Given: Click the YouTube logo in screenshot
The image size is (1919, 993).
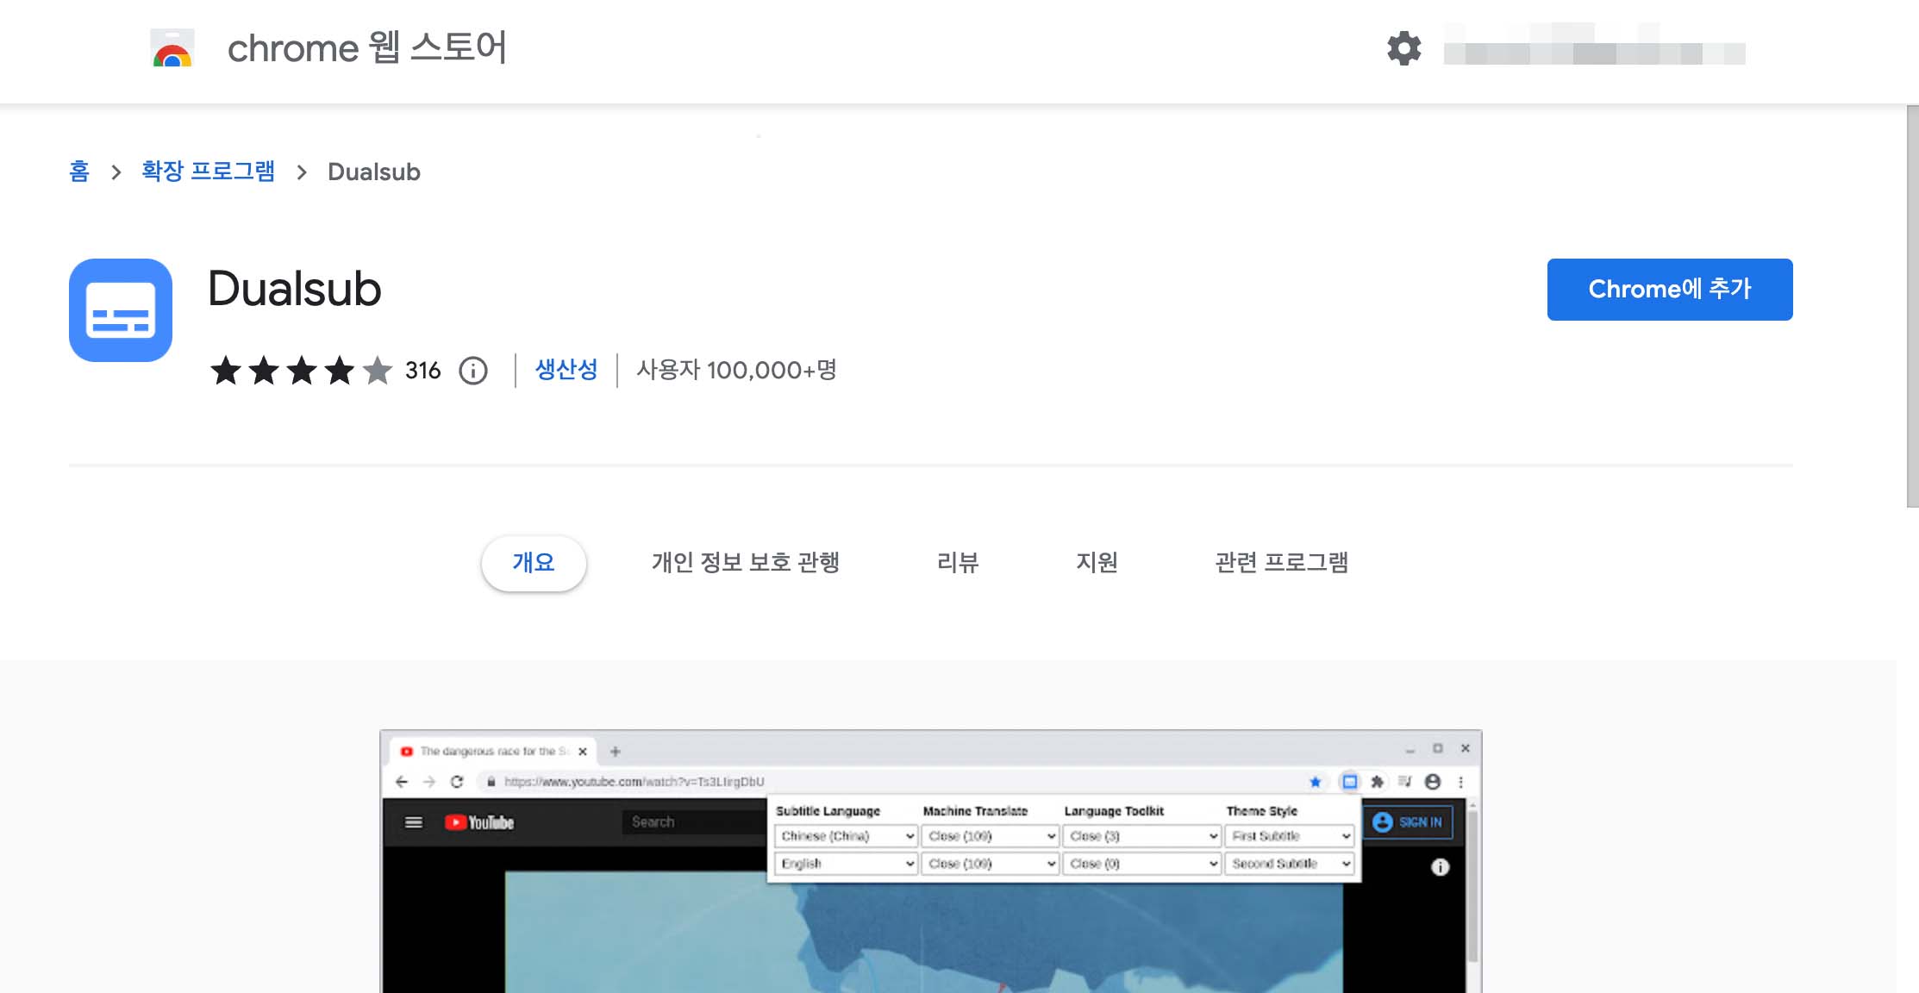Looking at the screenshot, I should tap(479, 822).
